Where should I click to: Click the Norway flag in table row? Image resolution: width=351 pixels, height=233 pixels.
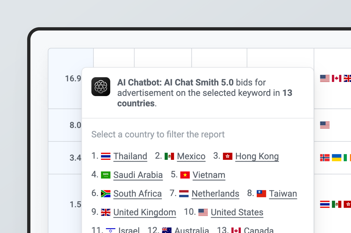tap(325, 158)
